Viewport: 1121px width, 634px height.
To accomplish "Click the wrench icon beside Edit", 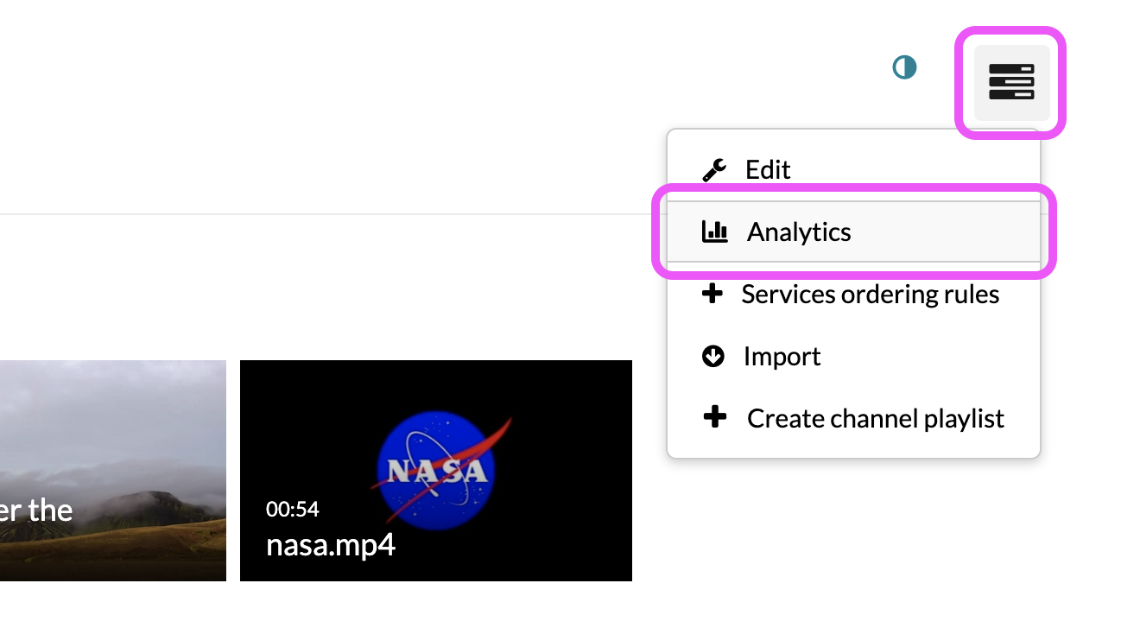I will coord(714,170).
